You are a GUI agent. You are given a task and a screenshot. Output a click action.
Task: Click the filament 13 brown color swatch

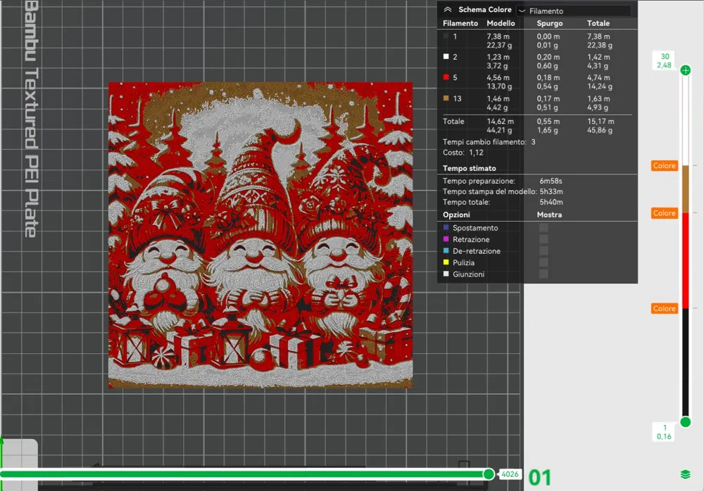tap(446, 98)
